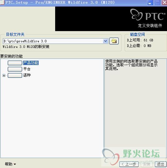167x168 pixels.
Task: Click the description text 使用左侧的树选取
Action: click(131, 65)
